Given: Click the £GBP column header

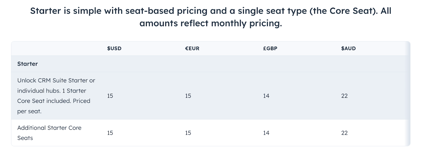Looking at the screenshot, I should point(270,48).
